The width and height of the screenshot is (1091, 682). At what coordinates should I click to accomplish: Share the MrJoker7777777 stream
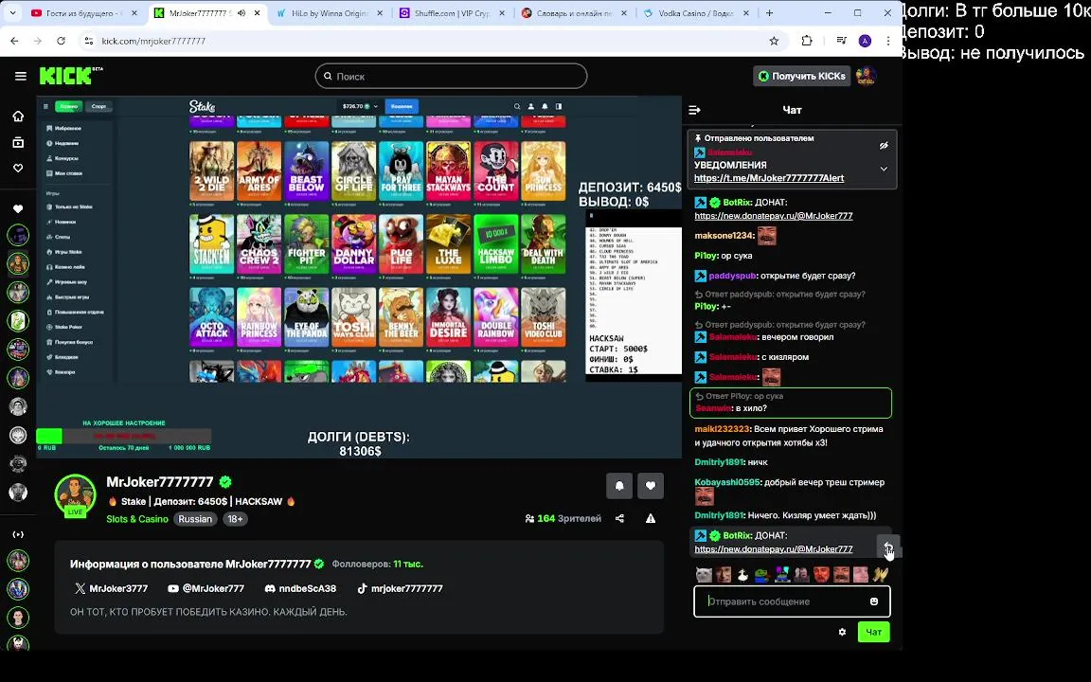[619, 518]
